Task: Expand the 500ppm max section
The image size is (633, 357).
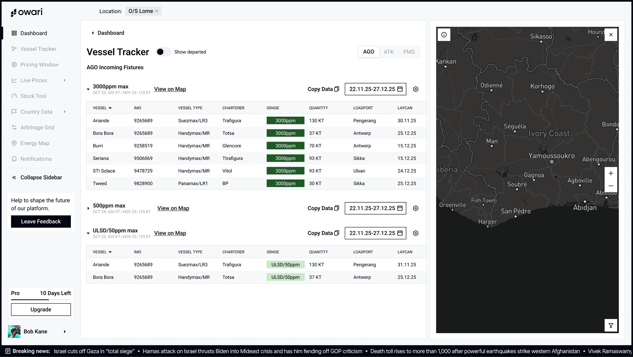Action: tap(88, 208)
